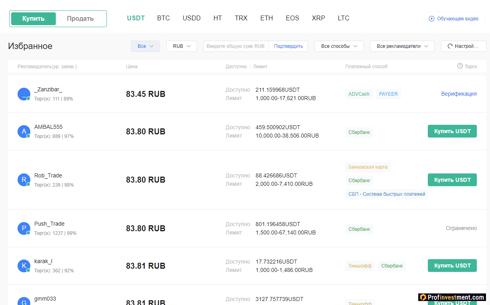Open the Все рекламодатели dropdown
The width and height of the screenshot is (490, 305).
point(402,46)
